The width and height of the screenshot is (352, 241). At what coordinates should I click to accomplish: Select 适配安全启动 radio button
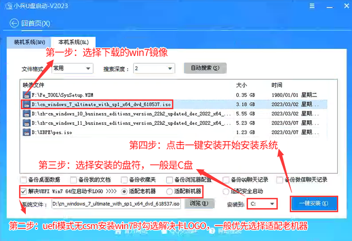click(x=226, y=192)
